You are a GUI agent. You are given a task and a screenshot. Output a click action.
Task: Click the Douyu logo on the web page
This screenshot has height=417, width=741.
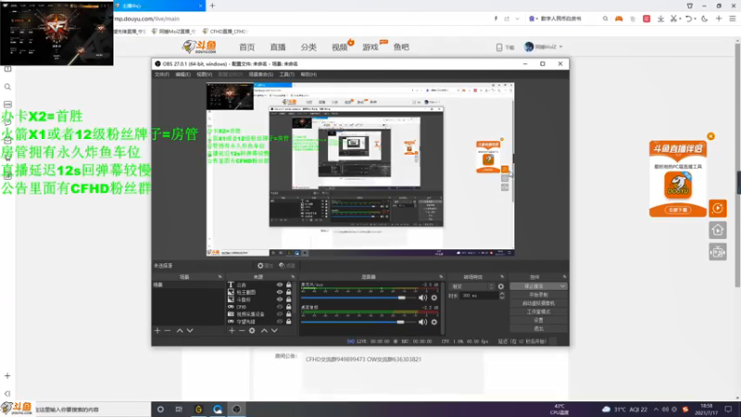[x=199, y=46]
